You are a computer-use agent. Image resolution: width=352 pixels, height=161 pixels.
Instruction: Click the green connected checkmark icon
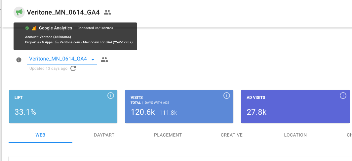27,28
